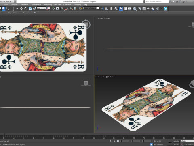The image size is (194, 146).
Task: Open the Render Setup icon
Action: tap(140, 9)
